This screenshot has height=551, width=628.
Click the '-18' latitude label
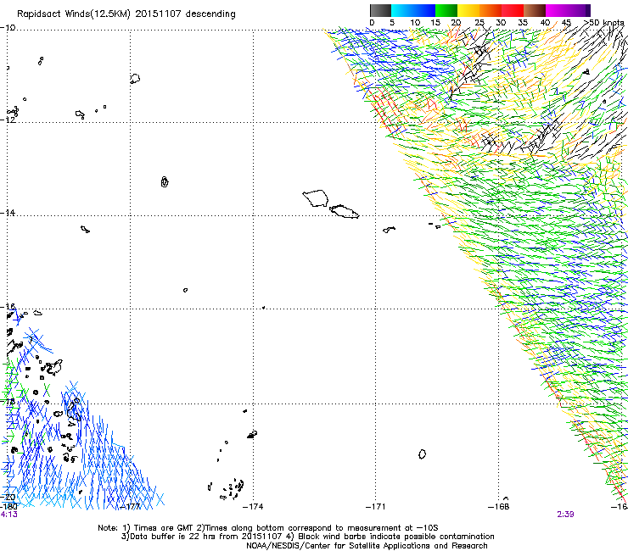point(8,401)
